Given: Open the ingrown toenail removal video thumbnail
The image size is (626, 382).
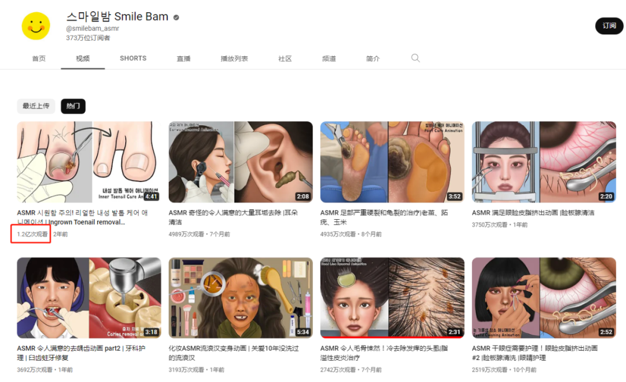Looking at the screenshot, I should (89, 162).
